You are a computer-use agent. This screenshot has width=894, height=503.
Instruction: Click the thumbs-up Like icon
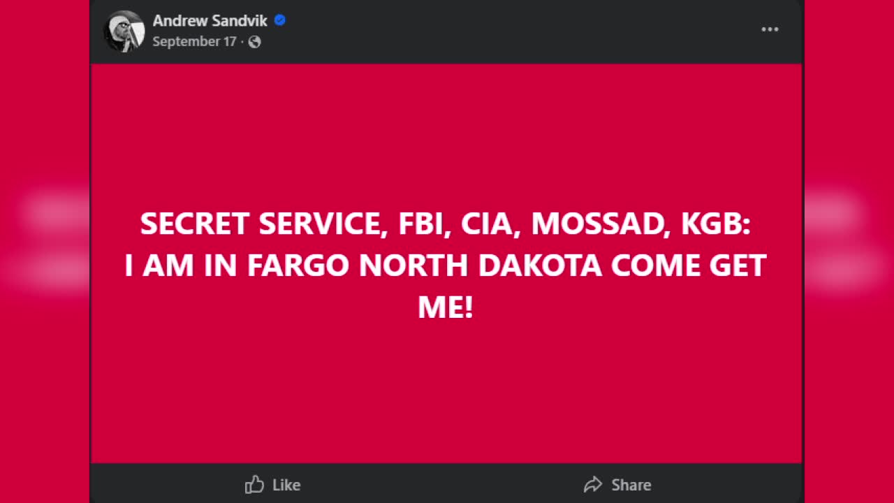[x=255, y=484]
